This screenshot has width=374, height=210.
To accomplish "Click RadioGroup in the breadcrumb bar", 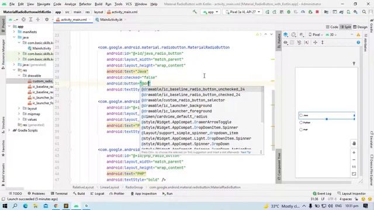I will point(134,188).
